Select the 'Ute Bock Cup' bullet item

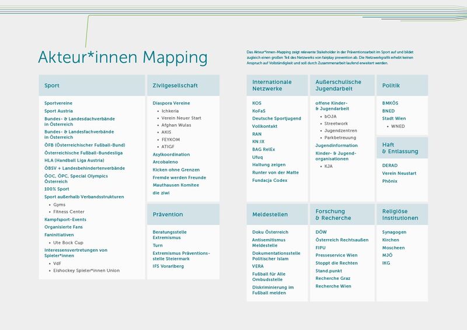pos(68,243)
